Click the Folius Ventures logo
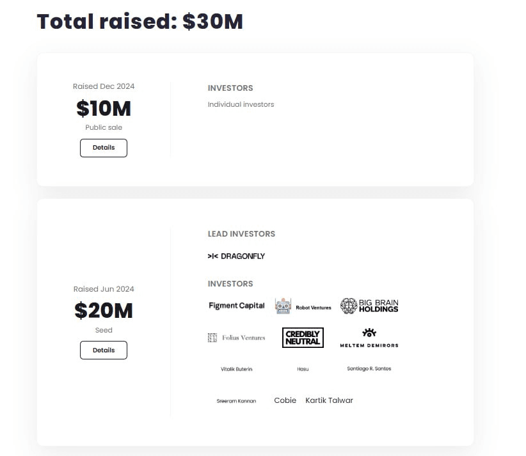The width and height of the screenshot is (526, 456). [x=237, y=338]
